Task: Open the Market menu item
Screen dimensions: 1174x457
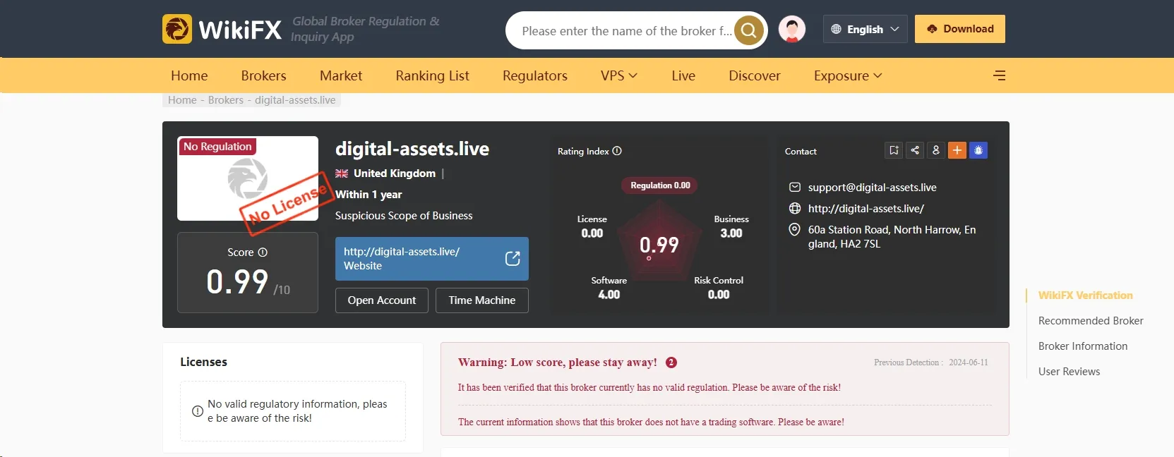Action: tap(341, 75)
